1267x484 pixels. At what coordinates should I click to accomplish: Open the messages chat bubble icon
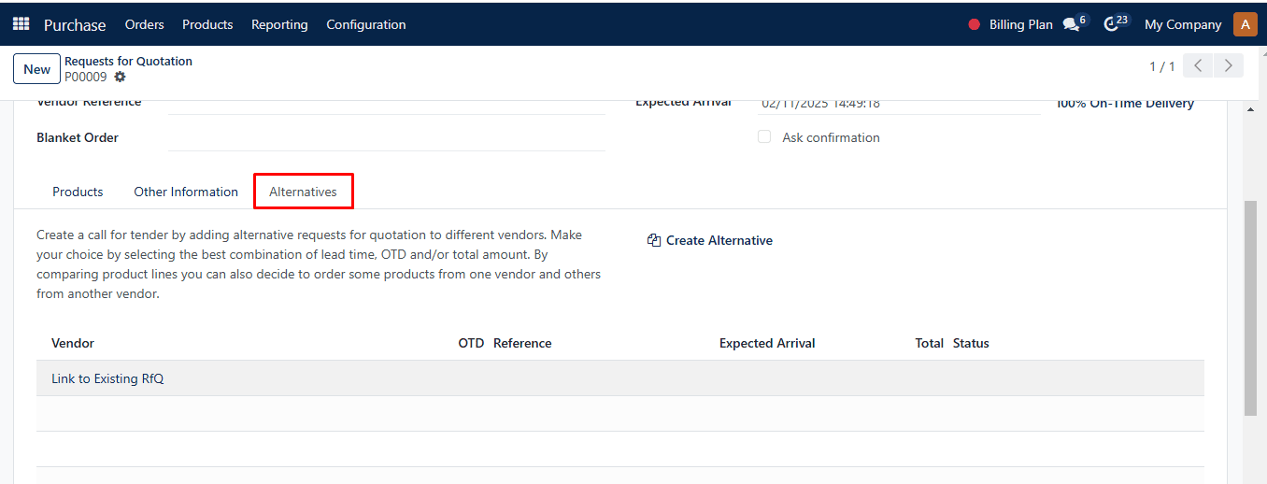coord(1071,25)
